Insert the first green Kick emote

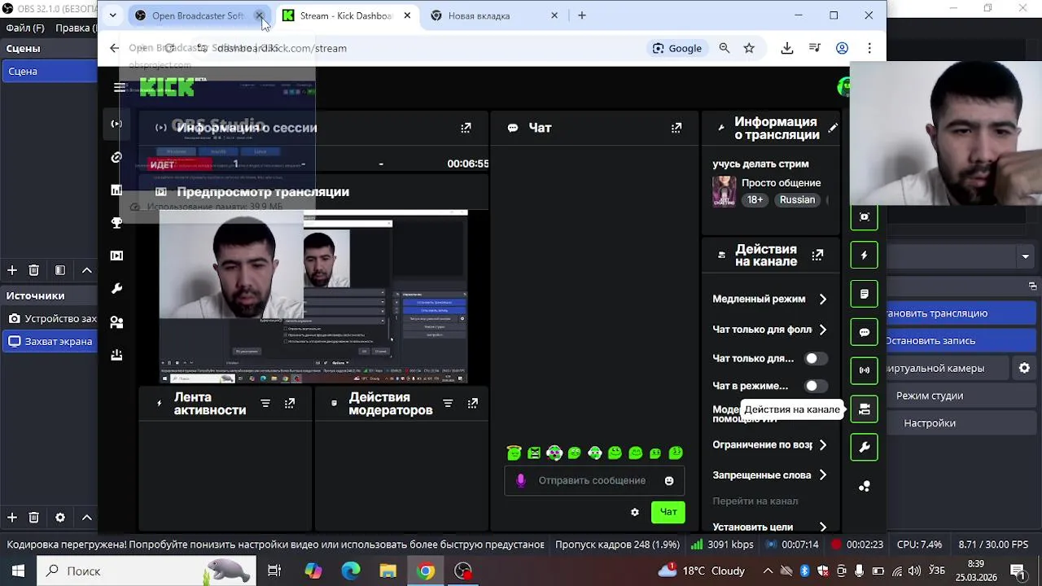click(514, 453)
